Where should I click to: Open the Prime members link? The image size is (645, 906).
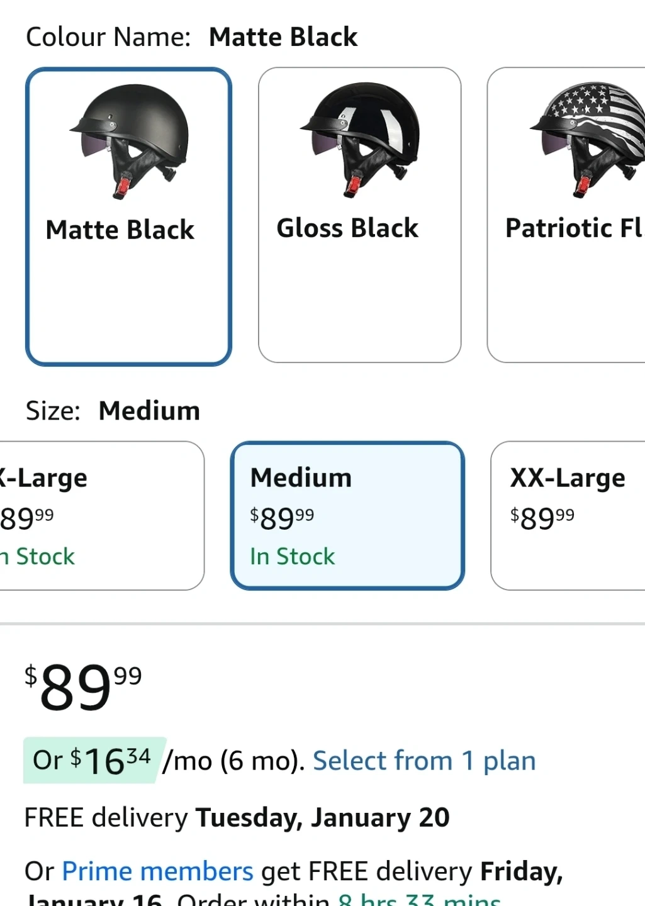157,871
